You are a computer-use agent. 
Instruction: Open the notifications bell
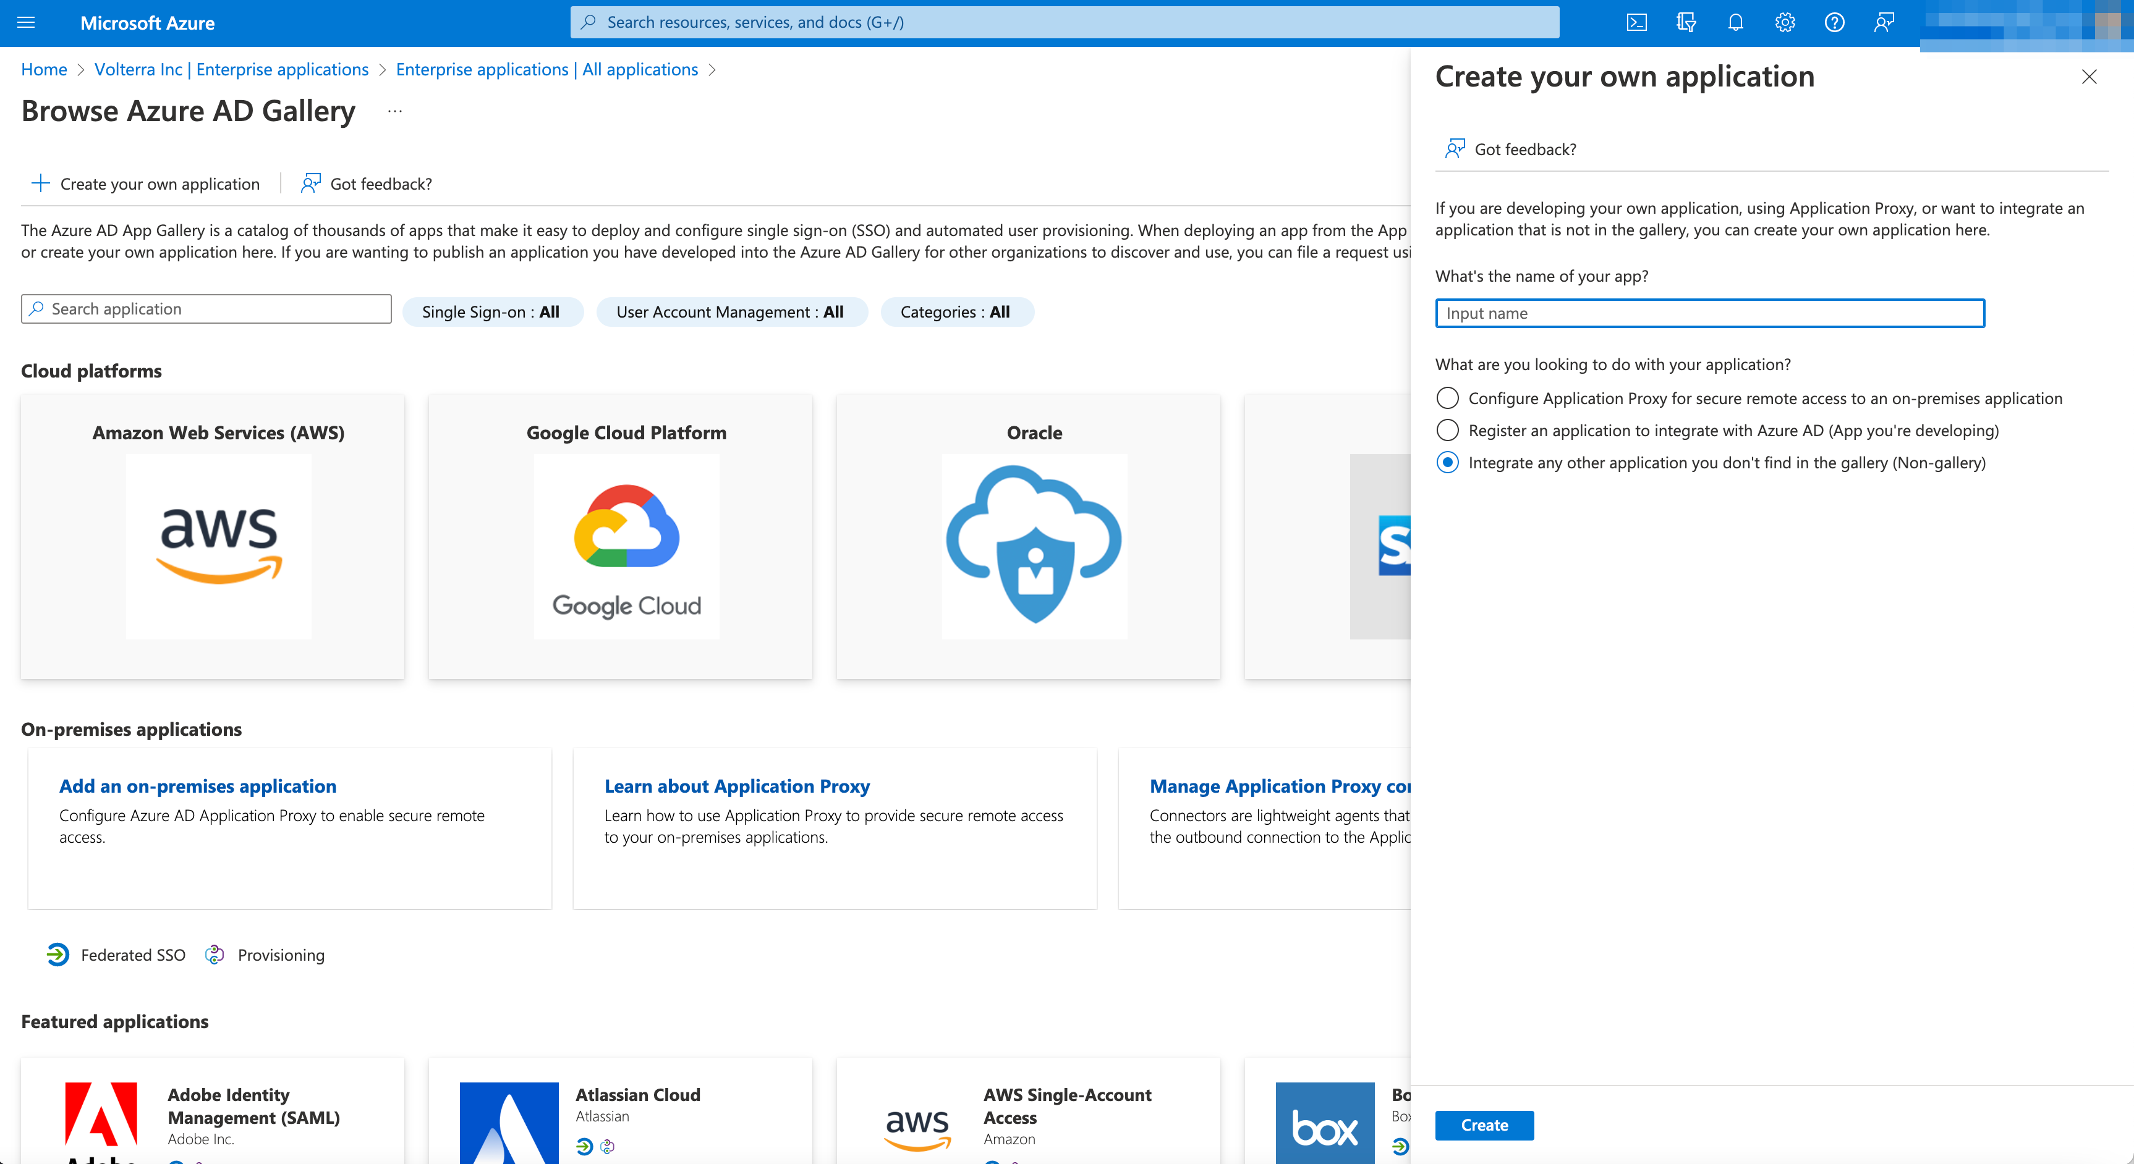point(1735,22)
